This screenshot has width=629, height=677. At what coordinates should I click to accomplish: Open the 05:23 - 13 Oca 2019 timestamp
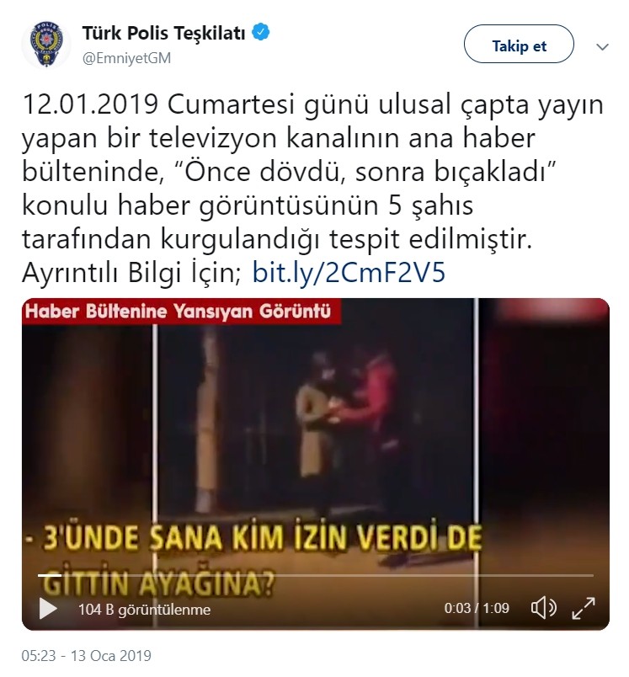click(x=87, y=655)
